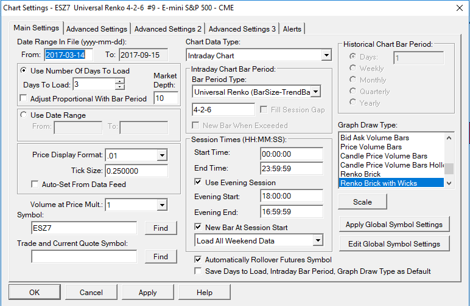This screenshot has width=470, height=306.
Task: Click the Trade and Current Quote Symbol field
Action: click(84, 256)
